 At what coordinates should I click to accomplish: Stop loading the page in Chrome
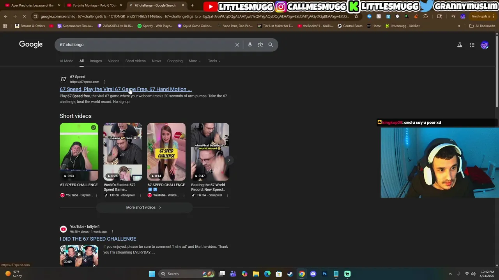[24, 16]
